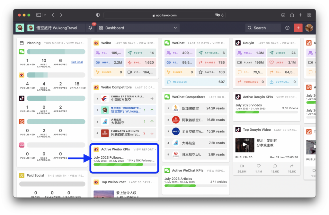Go forward with Safari forward arrow
This screenshot has width=329, height=215.
coord(61,15)
